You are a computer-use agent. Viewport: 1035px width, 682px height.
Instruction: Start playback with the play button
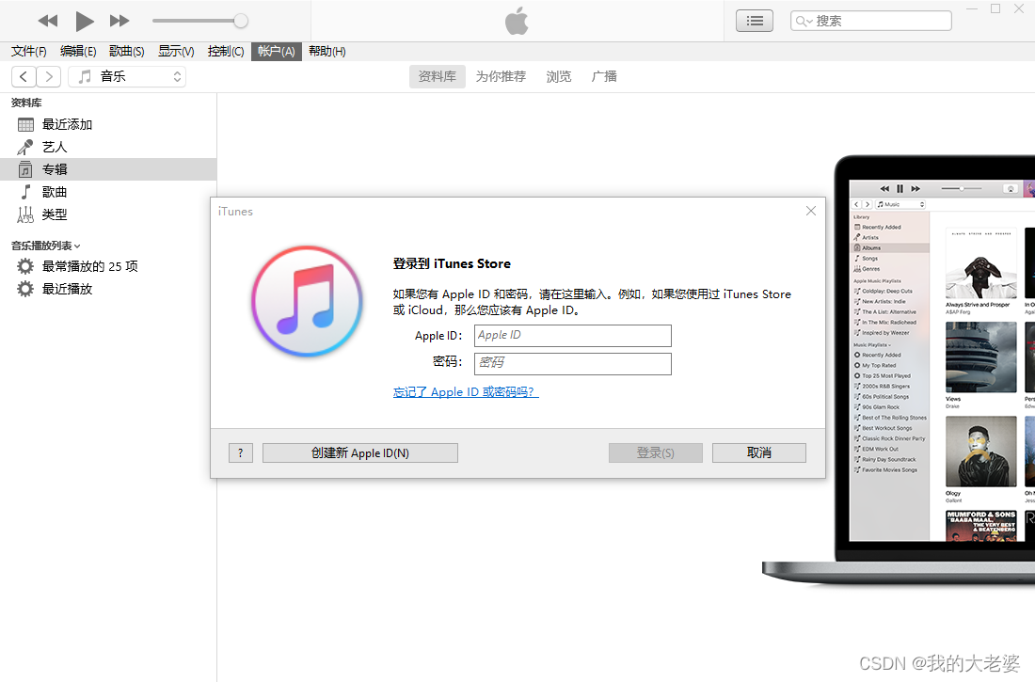point(84,21)
